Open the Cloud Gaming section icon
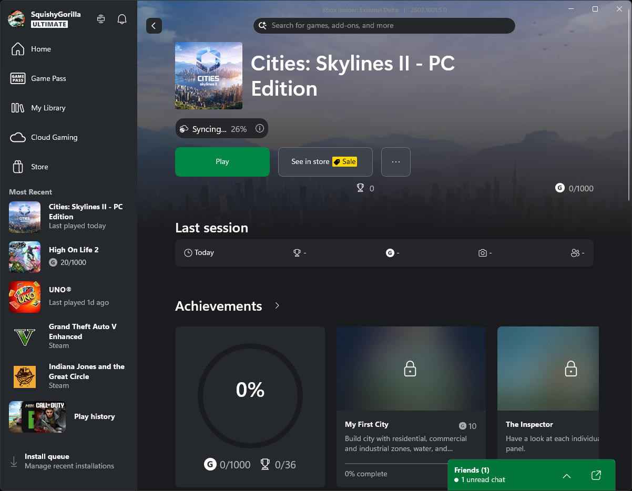The image size is (632, 491). point(18,137)
